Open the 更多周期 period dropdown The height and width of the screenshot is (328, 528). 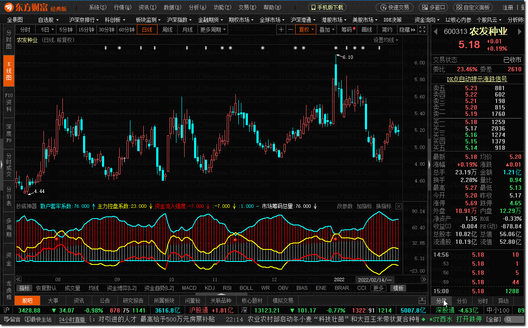(x=213, y=30)
